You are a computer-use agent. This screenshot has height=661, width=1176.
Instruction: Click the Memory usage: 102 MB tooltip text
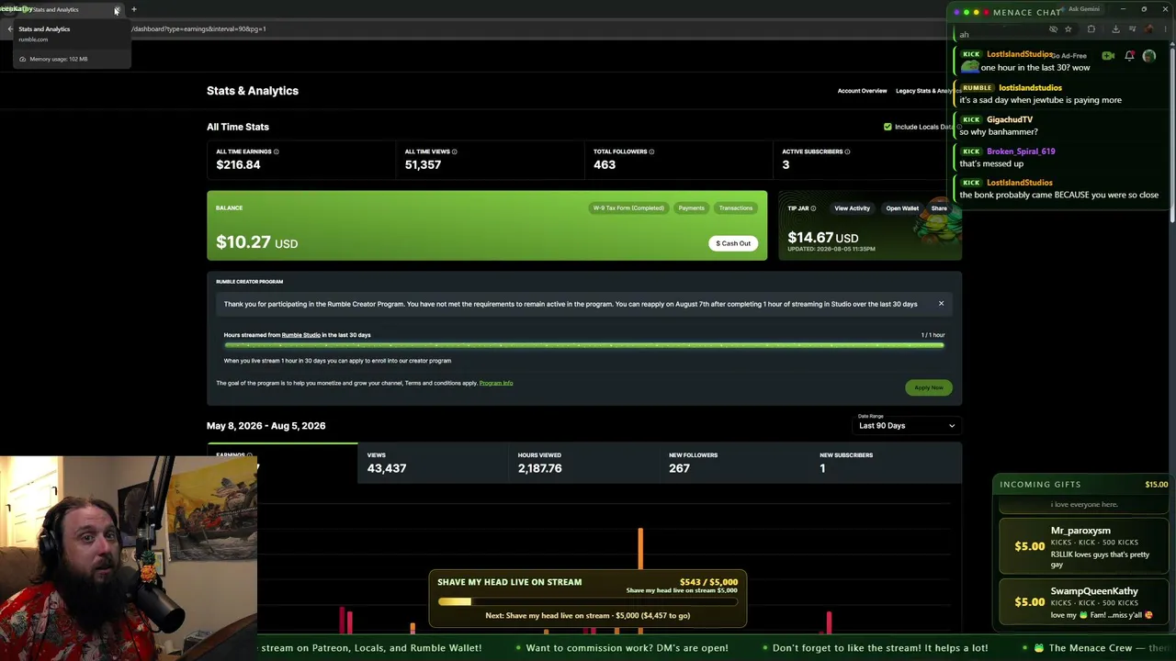(58, 59)
